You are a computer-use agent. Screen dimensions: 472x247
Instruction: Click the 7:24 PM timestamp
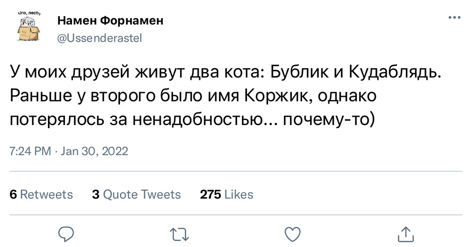(30, 151)
